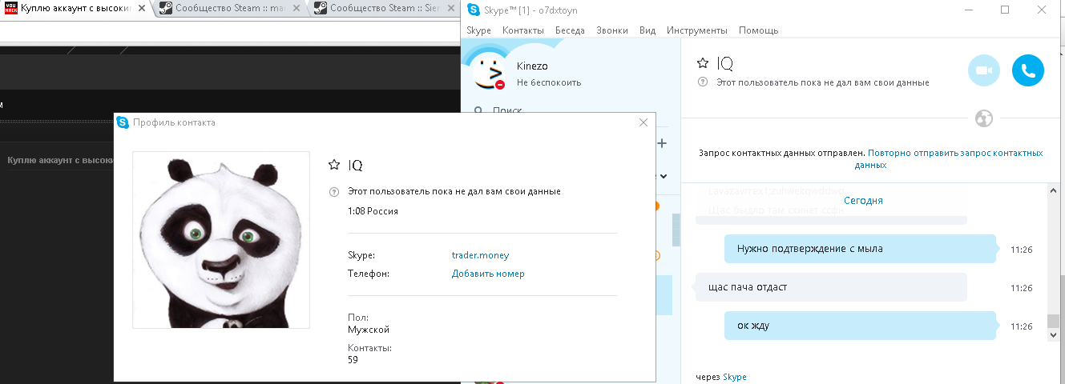Open the Беседа menu
The height and width of the screenshot is (384, 1065).
coord(570,30)
